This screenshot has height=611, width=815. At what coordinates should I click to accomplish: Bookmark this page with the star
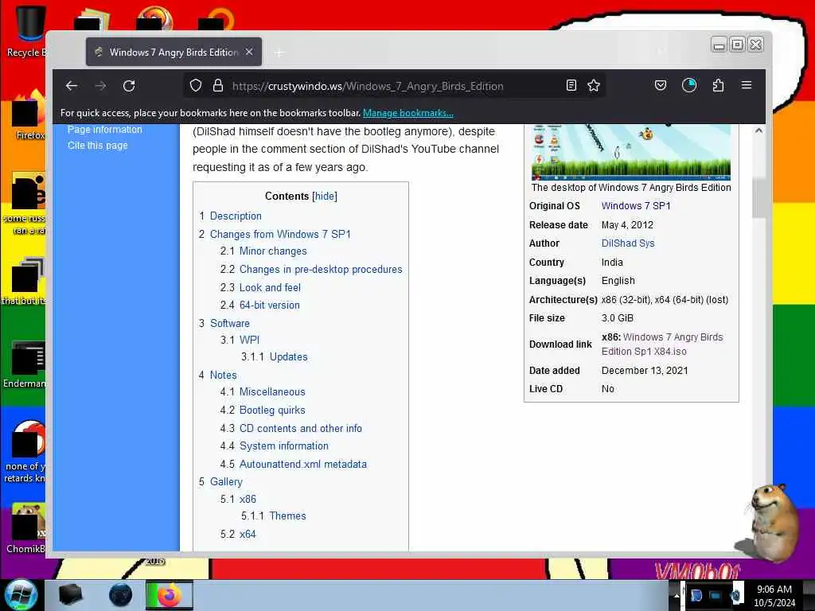pos(594,86)
